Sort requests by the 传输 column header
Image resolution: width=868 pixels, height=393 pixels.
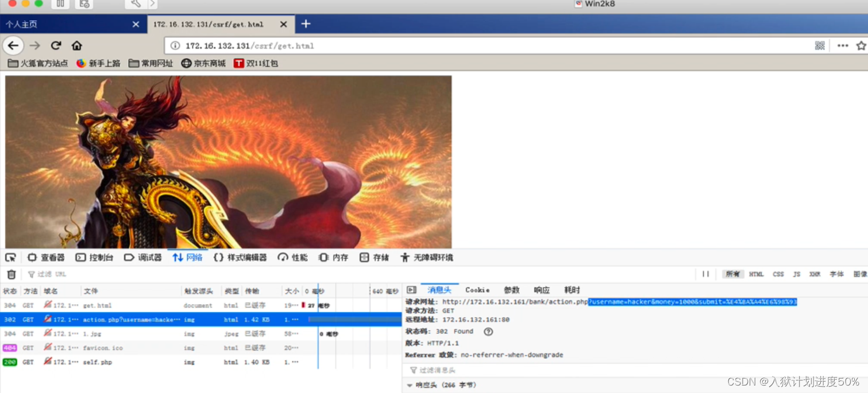[262, 291]
